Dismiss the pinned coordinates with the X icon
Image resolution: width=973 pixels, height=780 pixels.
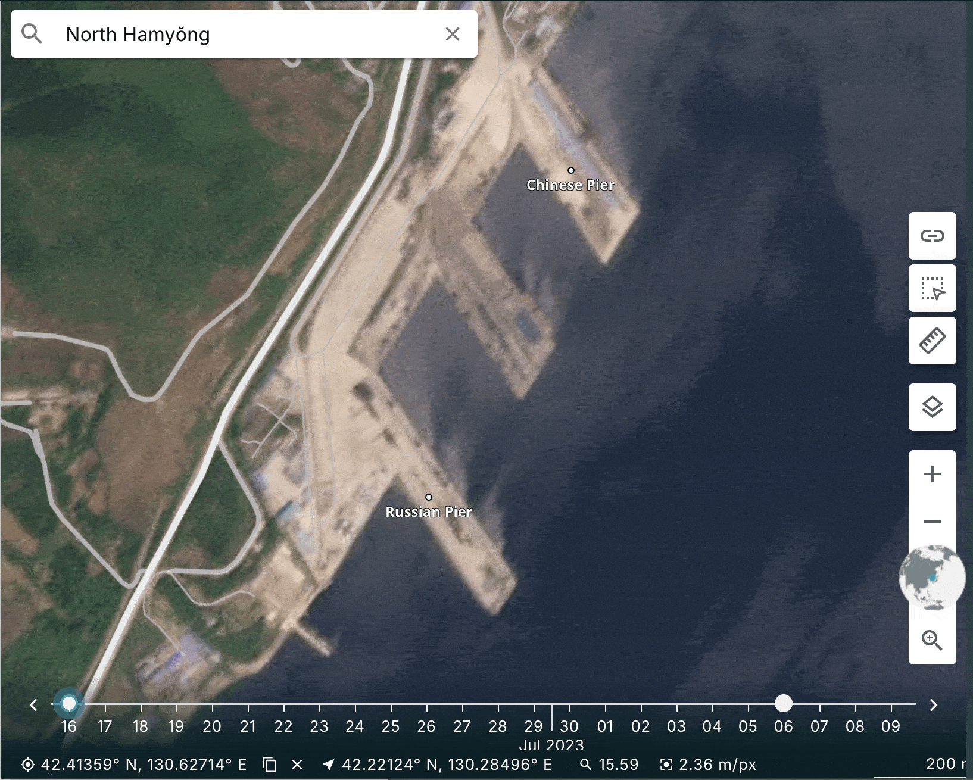(x=297, y=765)
